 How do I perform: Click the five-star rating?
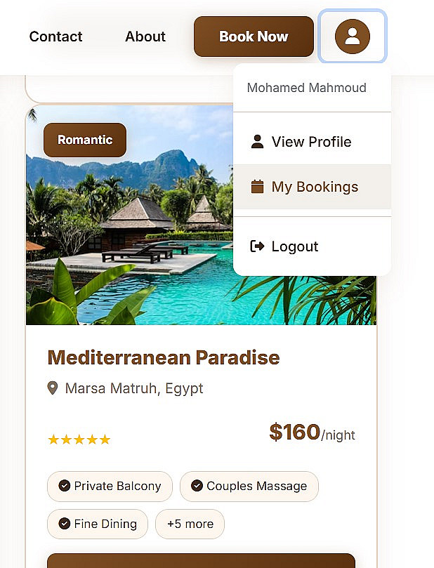pos(79,440)
